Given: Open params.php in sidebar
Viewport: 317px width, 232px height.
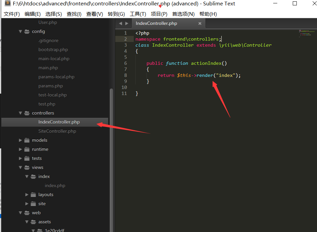Looking at the screenshot, I should click(51, 86).
